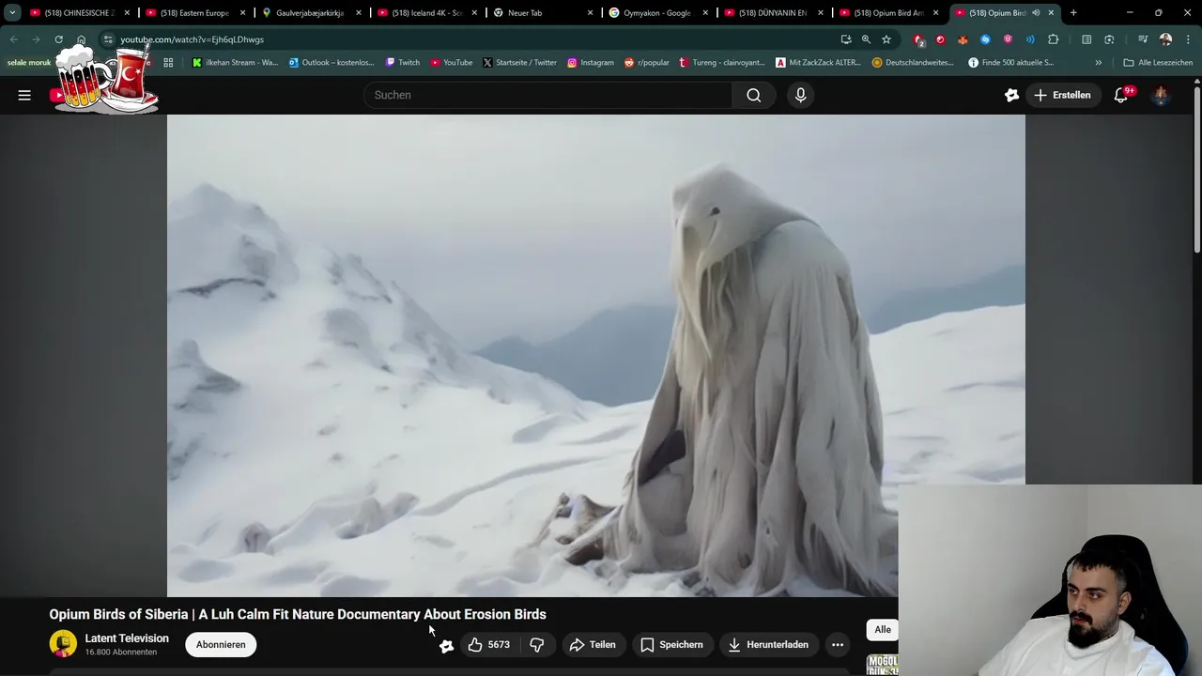Select the Alle filter chip
Image resolution: width=1202 pixels, height=676 pixels.
coord(883,630)
